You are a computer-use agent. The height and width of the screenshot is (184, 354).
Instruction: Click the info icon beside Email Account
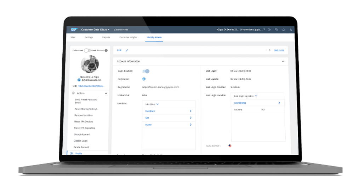[106, 50]
